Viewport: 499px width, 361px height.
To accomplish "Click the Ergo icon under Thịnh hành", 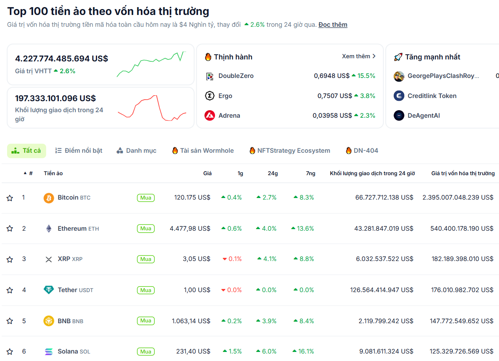I will pyautogui.click(x=208, y=95).
